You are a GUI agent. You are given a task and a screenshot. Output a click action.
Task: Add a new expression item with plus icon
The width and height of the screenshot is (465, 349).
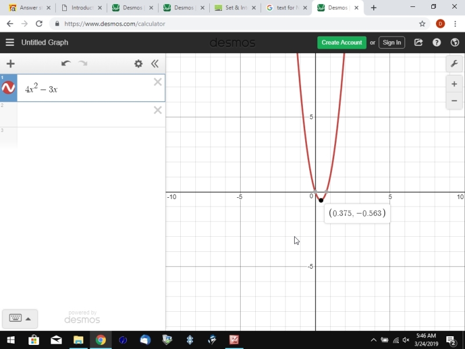[10, 63]
